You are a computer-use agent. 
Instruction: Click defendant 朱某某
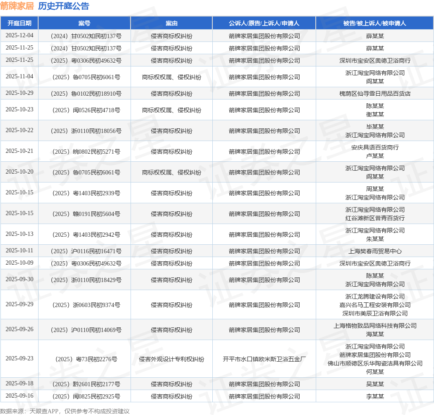pyautogui.click(x=375, y=239)
